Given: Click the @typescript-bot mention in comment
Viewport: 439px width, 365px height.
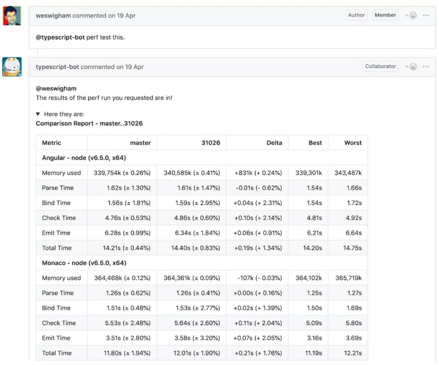Looking at the screenshot, I should [x=60, y=37].
